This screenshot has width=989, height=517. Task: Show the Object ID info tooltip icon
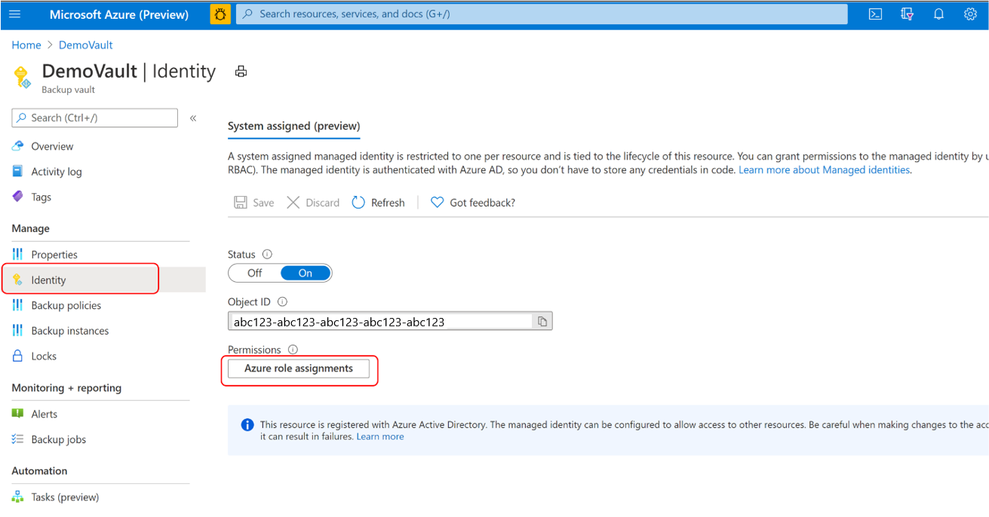[x=282, y=302]
